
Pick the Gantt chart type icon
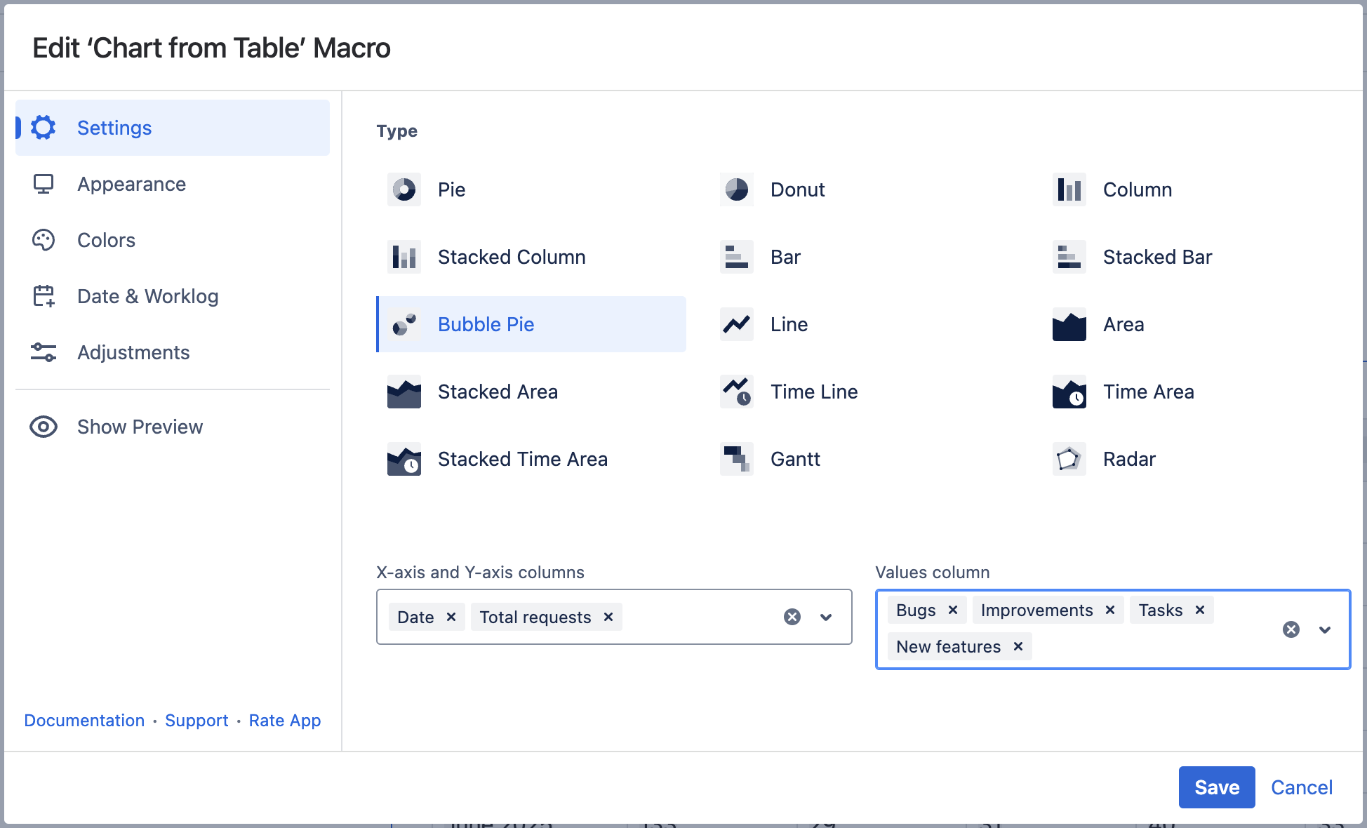pyautogui.click(x=736, y=459)
